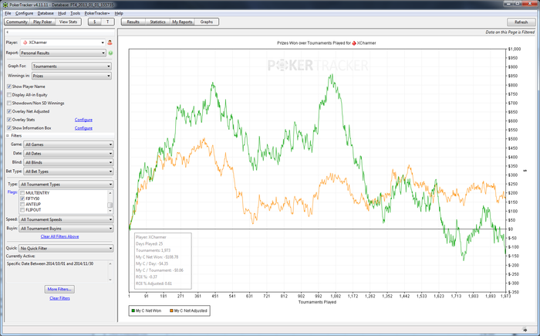
Task: Open the Game filter All Games dropdown
Action: [x=69, y=144]
